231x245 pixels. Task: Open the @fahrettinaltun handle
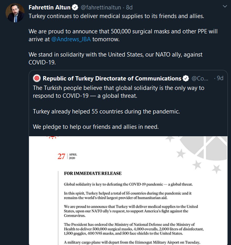101,7
